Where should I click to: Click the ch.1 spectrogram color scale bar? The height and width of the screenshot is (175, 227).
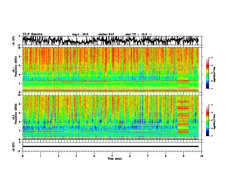[207, 73]
